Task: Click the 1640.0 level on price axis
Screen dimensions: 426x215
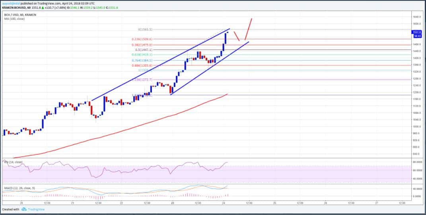Action: pos(417,17)
